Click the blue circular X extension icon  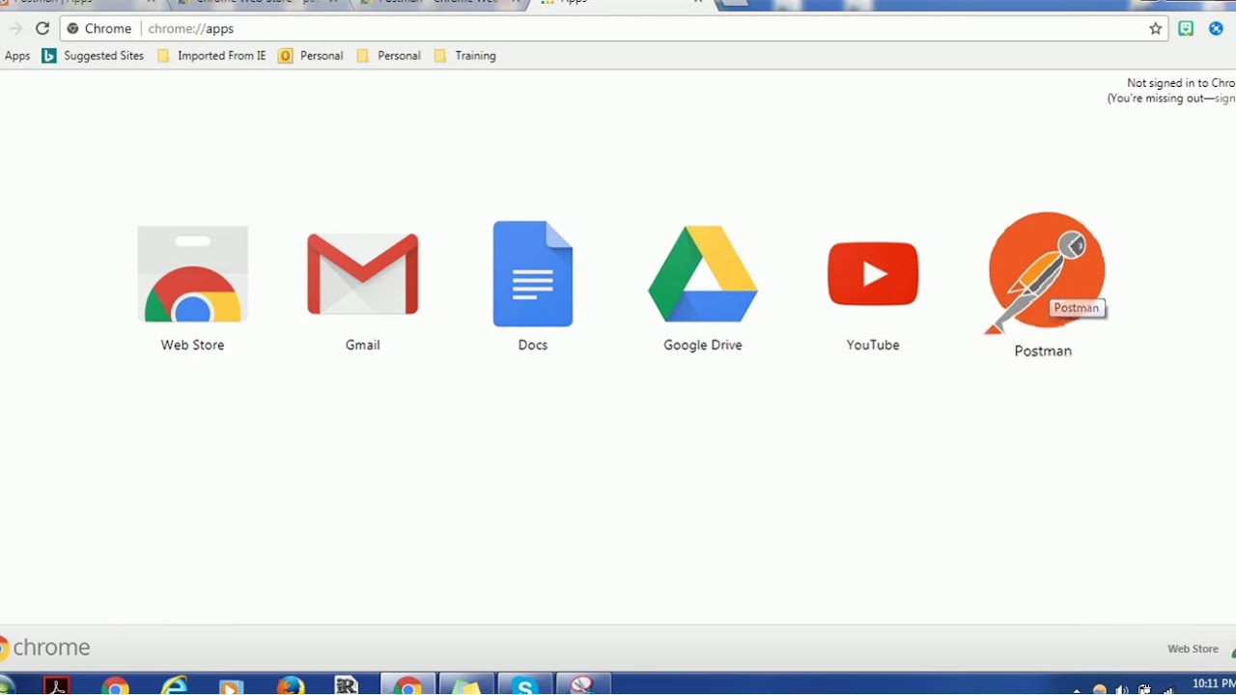(x=1217, y=29)
